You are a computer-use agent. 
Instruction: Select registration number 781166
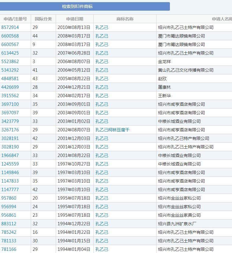pos(9,249)
